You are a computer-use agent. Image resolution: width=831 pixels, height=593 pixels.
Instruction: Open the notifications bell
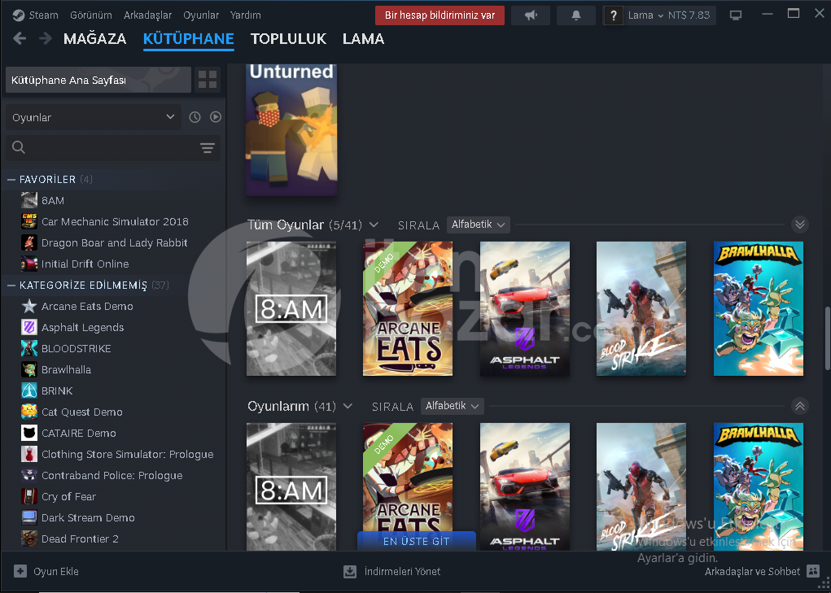(x=576, y=15)
